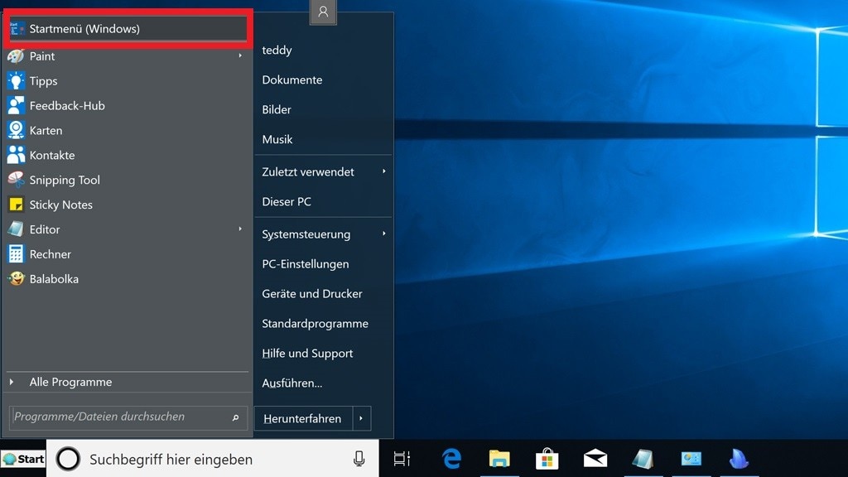Click the microphone icon in the search bar

click(358, 458)
